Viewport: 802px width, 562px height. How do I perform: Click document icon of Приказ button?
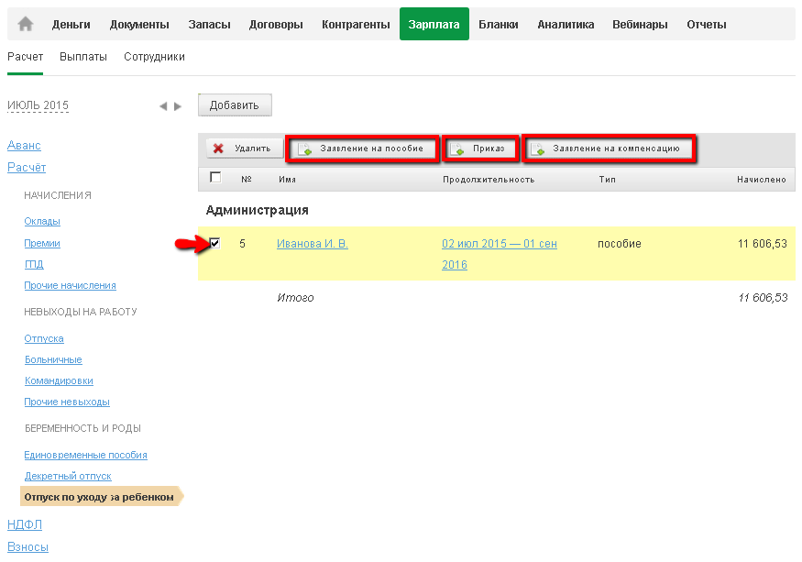click(x=457, y=149)
